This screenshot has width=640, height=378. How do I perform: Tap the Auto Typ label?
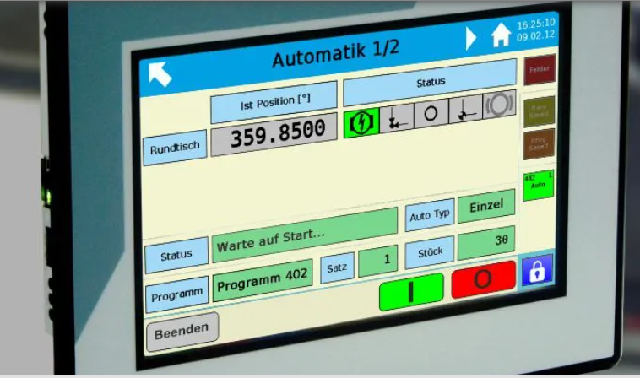tap(430, 215)
